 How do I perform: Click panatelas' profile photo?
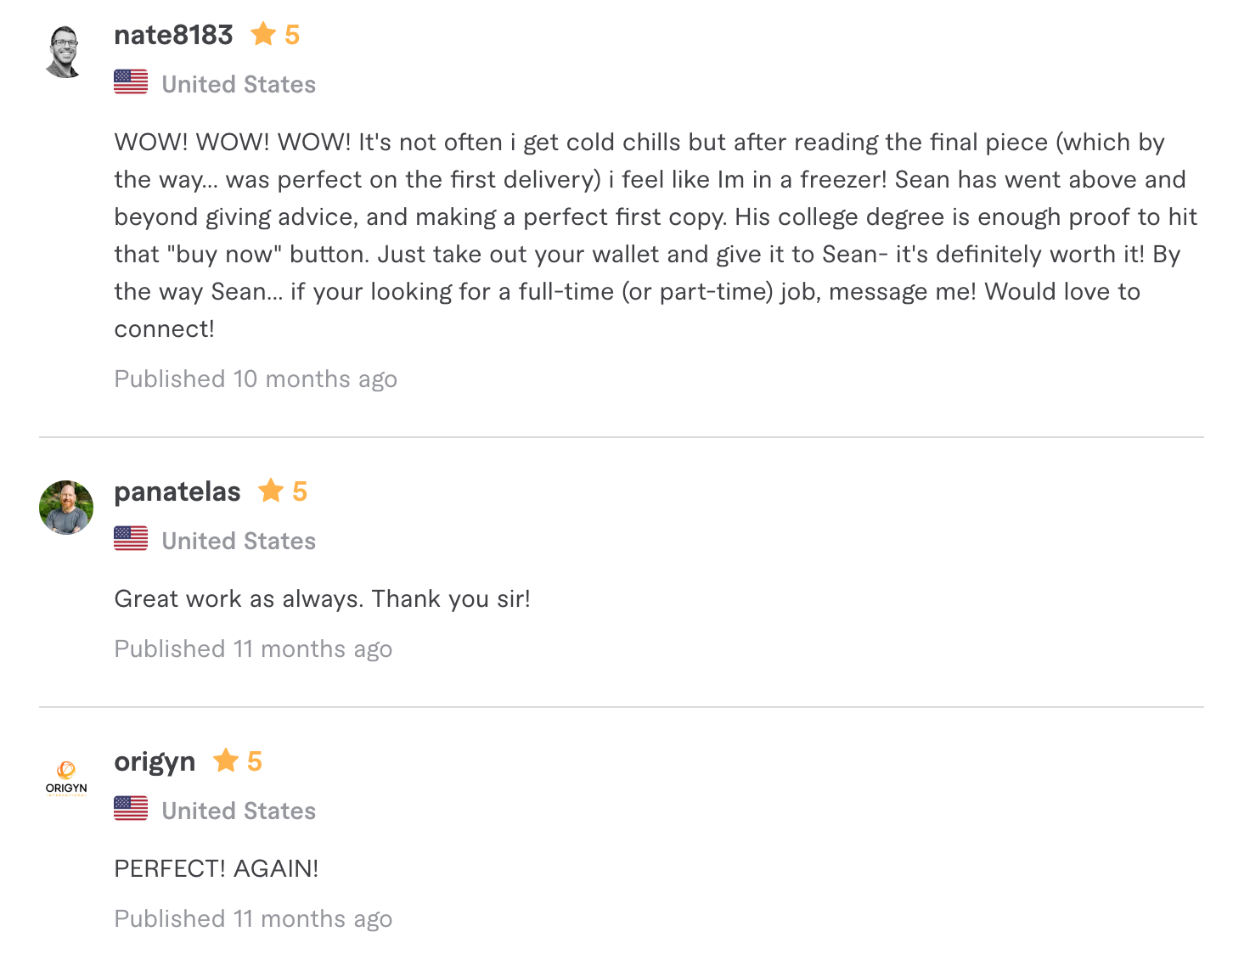[x=66, y=508]
